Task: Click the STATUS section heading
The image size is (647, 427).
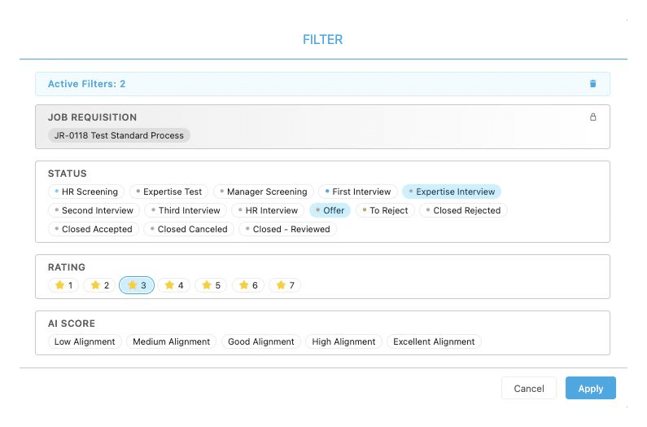Action: [68, 174]
